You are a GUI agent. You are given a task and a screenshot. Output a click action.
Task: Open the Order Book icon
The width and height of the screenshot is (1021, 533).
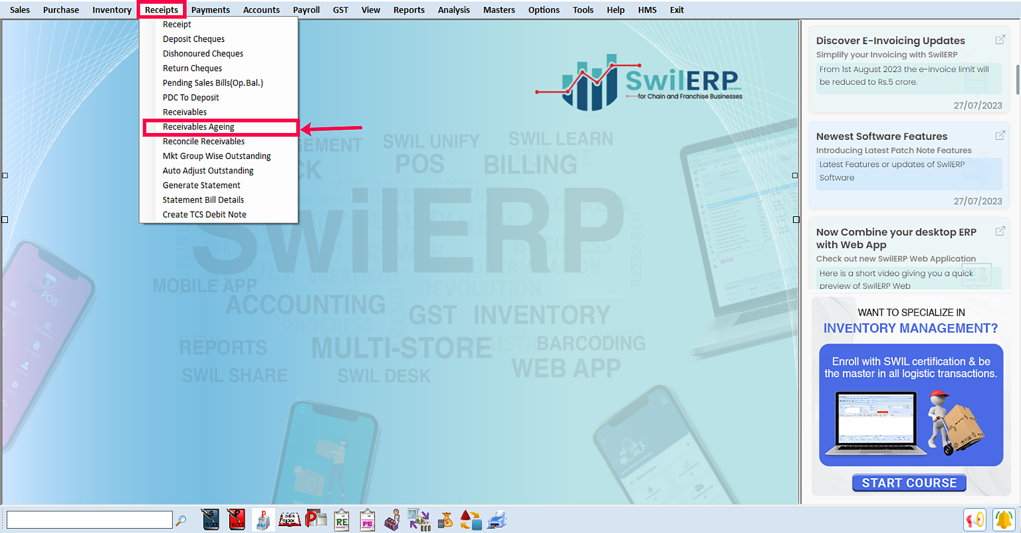click(290, 520)
